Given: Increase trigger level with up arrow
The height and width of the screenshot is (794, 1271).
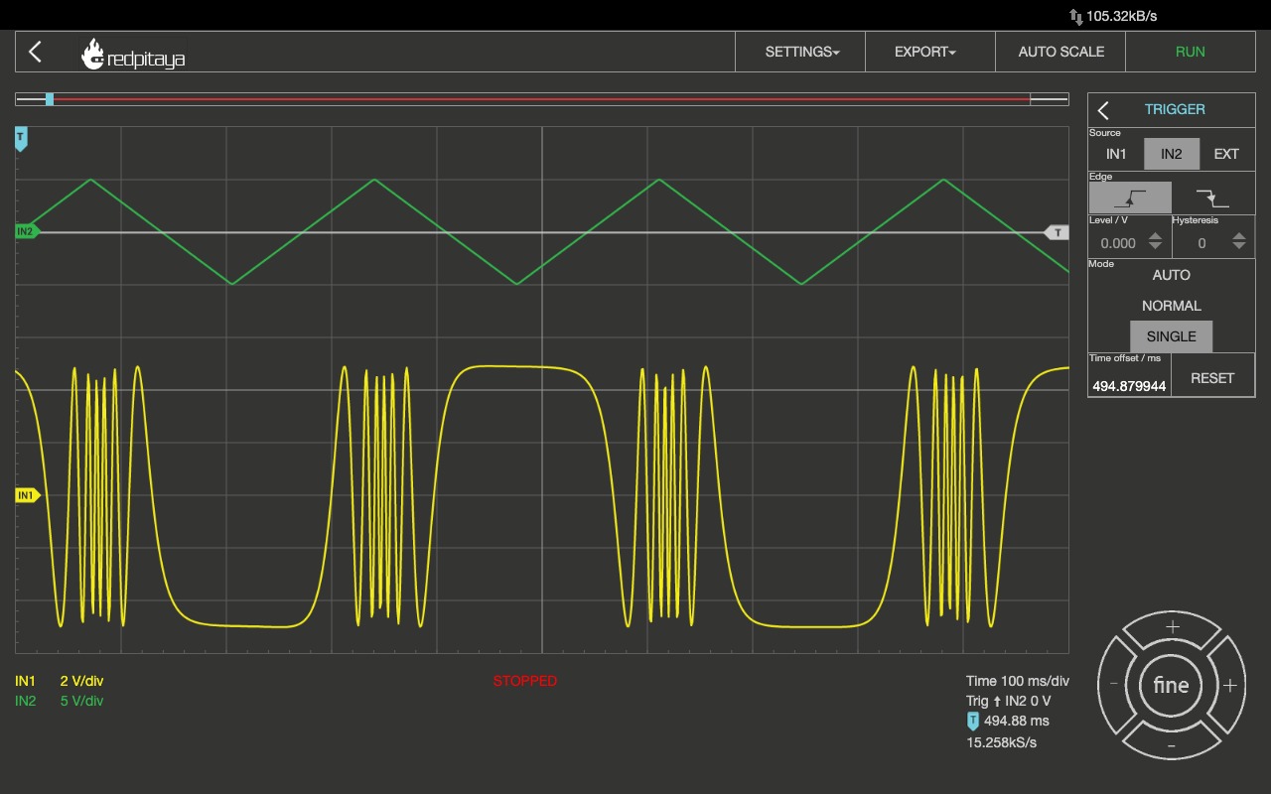Looking at the screenshot, I should [1156, 237].
